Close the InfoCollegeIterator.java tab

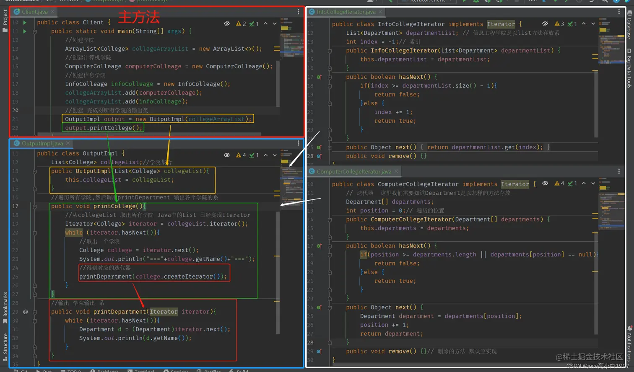380,12
